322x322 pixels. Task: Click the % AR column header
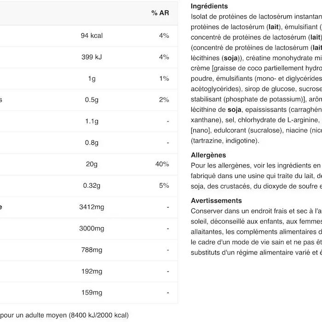click(x=160, y=13)
